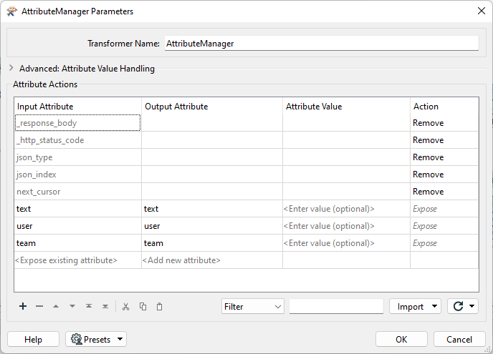This screenshot has width=493, height=354.
Task: Click the Cancel button
Action: pyautogui.click(x=459, y=339)
